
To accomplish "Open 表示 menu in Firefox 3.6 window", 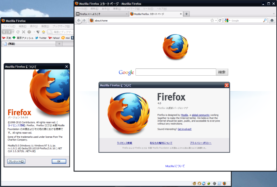I will [x=34, y=26].
